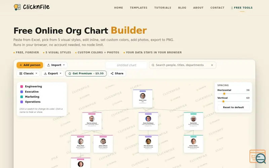269x168 pixels.
Task: Select David Kim's card photo
Action: pos(193,119)
